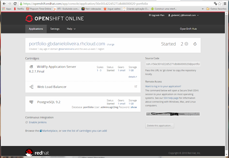The height and width of the screenshot is (158, 229).
Task: Open the Web Load Balancer external link icon
Action: pyautogui.click(x=136, y=86)
